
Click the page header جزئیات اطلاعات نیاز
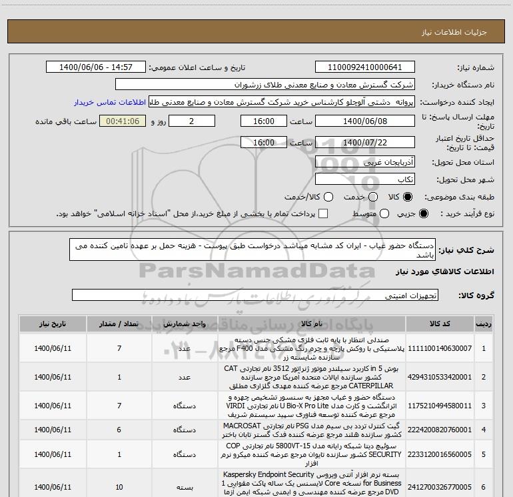[454, 32]
